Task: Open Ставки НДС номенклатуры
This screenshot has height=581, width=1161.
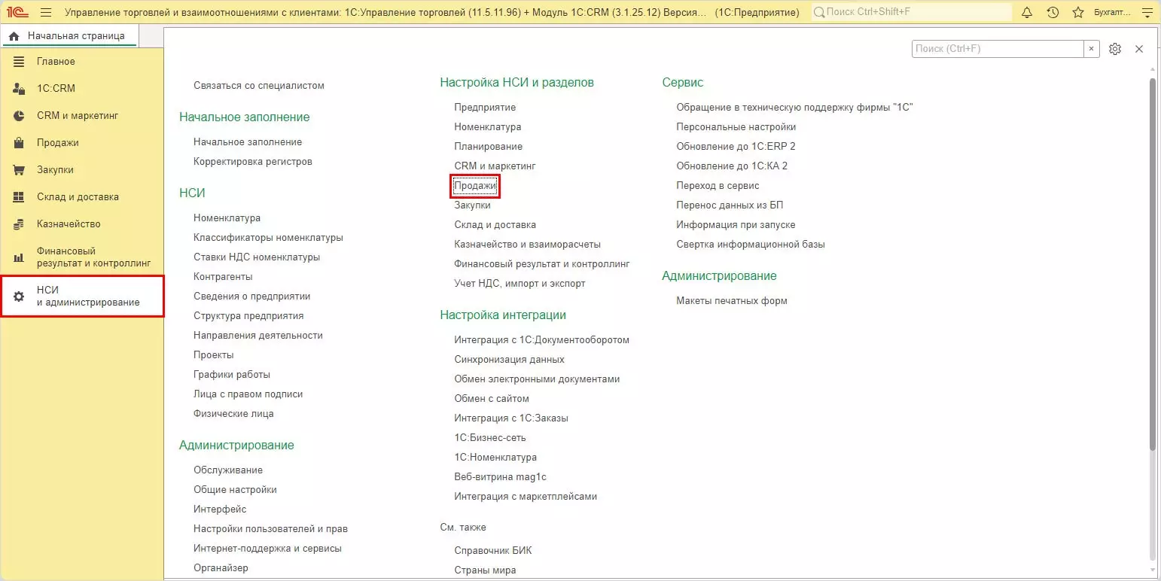Action: click(x=257, y=257)
